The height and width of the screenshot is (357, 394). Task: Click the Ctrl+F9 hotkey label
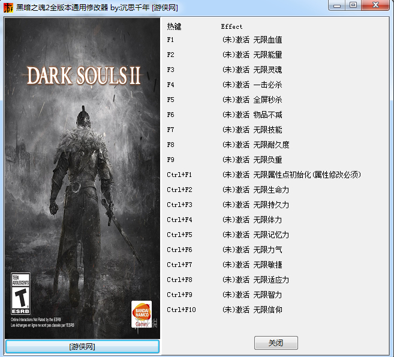click(x=179, y=295)
